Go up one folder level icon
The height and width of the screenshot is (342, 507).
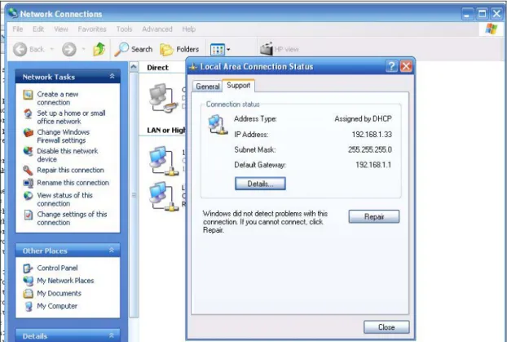pyautogui.click(x=99, y=49)
